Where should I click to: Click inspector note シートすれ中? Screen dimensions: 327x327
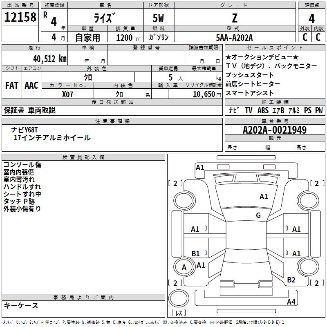pyautogui.click(x=22, y=194)
